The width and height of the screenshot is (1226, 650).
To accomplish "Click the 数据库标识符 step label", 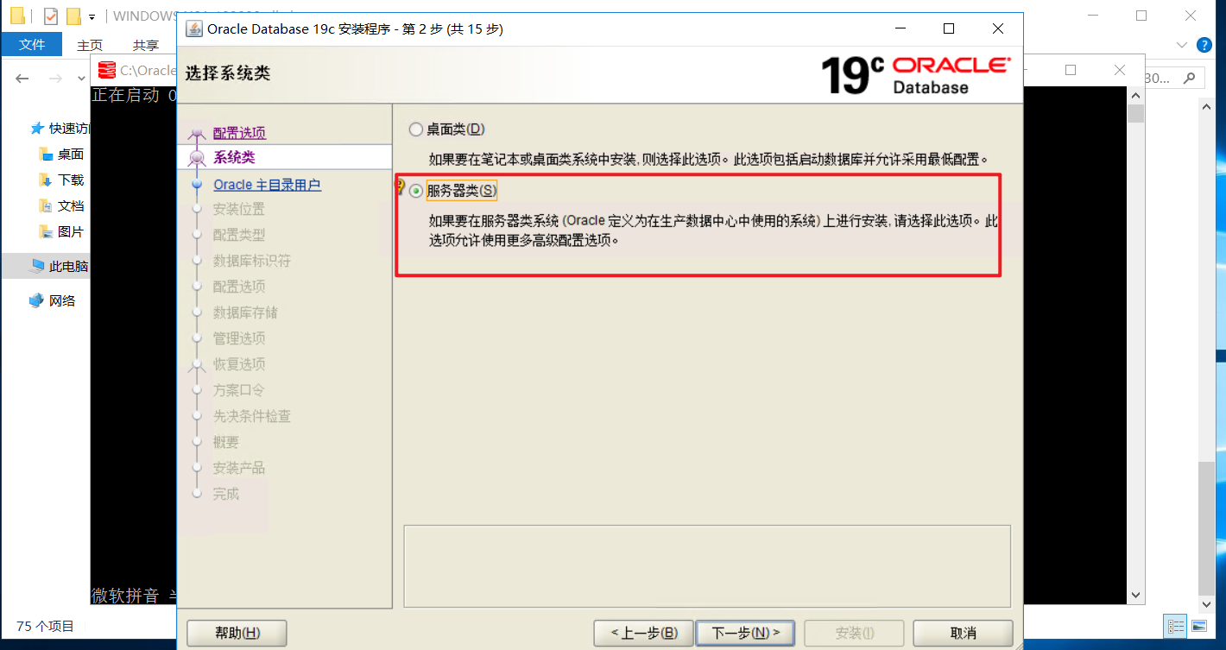I will point(252,261).
